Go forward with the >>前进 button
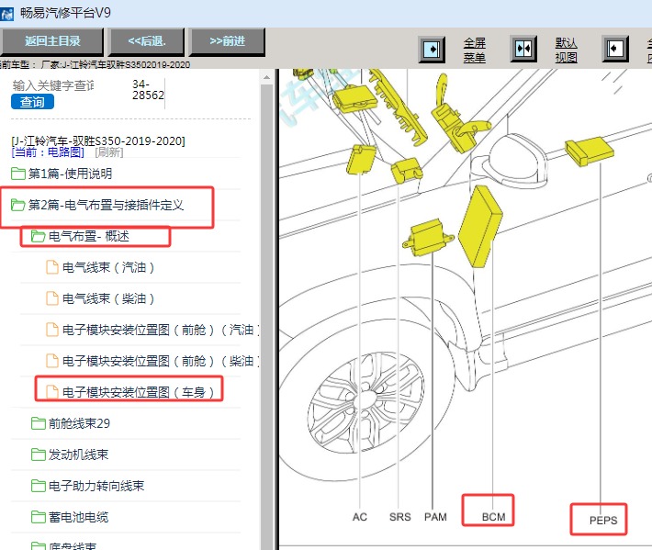This screenshot has width=652, height=550. coord(227,41)
